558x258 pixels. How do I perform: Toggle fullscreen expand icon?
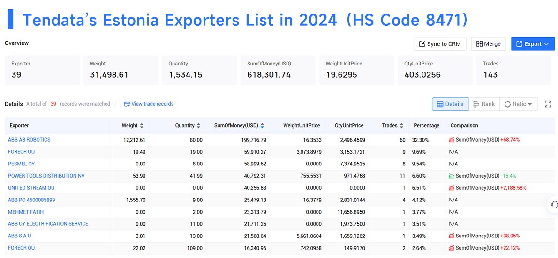(548, 104)
